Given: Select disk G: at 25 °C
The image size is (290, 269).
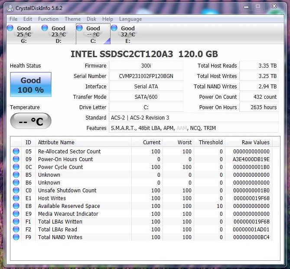Looking at the screenshot, I should point(23,34).
